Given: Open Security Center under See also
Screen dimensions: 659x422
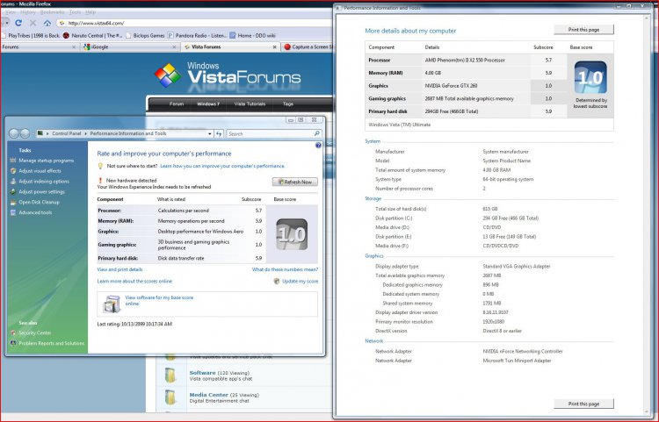Looking at the screenshot, I should click(x=34, y=333).
